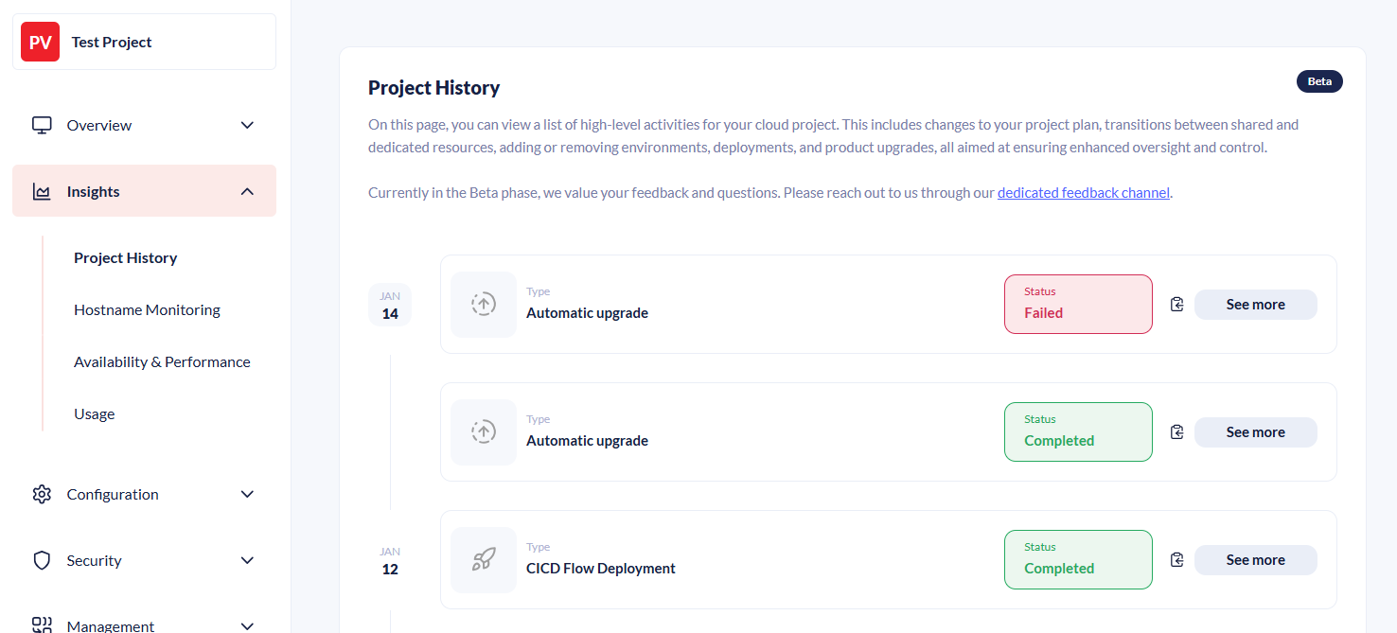Click the Beta badge
The height and width of the screenshot is (633, 1397).
point(1319,80)
